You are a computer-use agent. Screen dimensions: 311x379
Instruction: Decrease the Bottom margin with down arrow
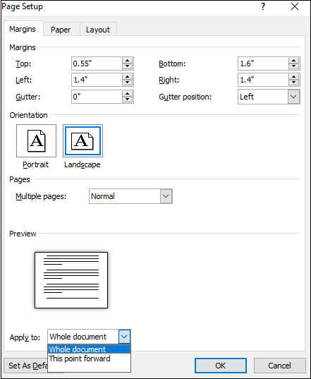(x=293, y=66)
